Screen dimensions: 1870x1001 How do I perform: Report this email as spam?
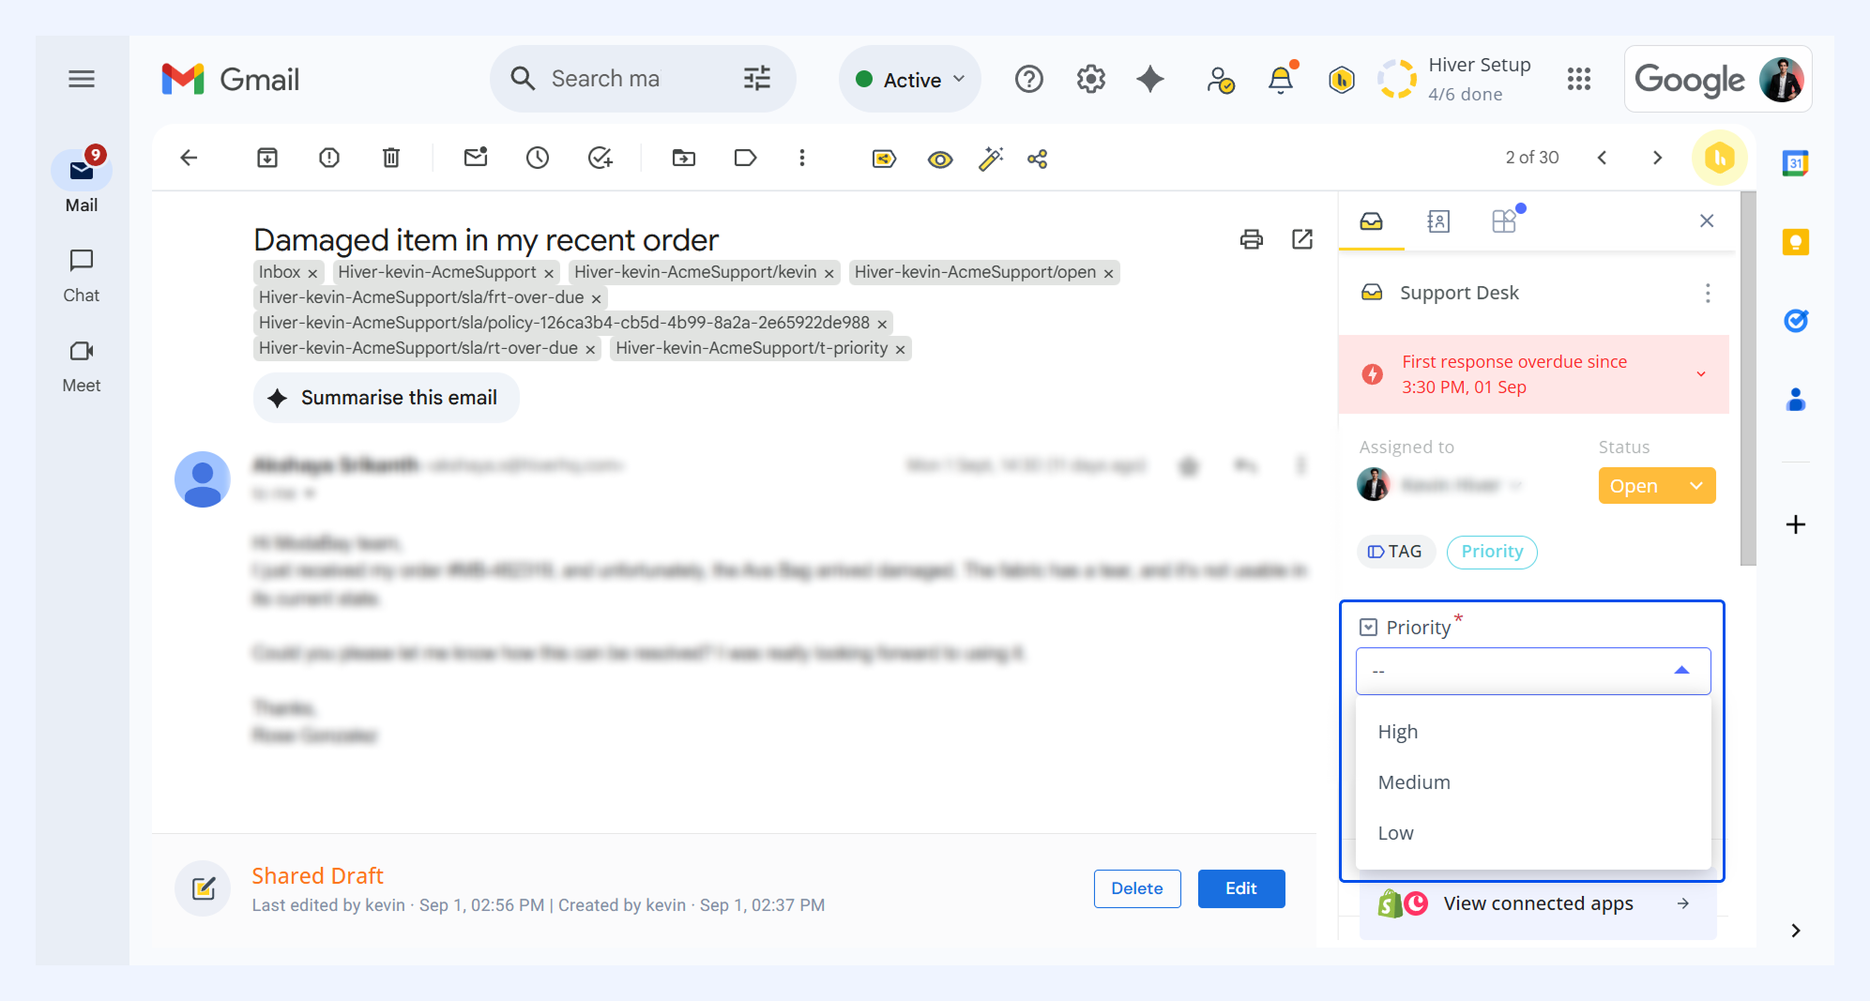click(x=329, y=158)
